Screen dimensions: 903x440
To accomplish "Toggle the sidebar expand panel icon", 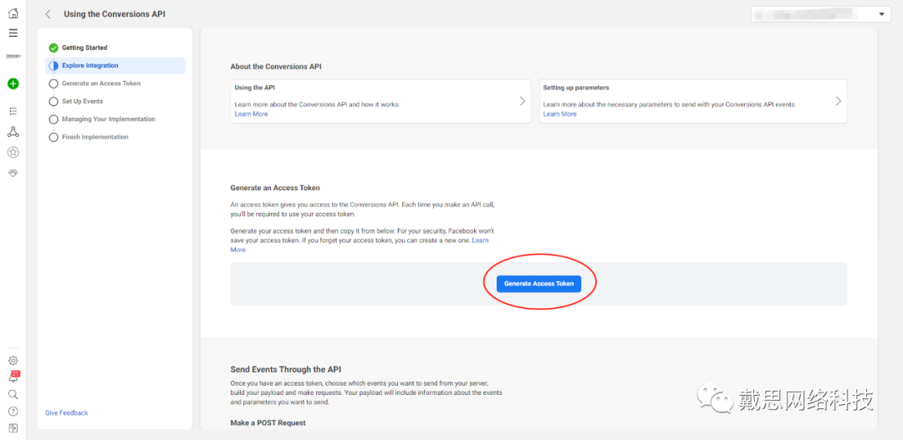I will (13, 428).
